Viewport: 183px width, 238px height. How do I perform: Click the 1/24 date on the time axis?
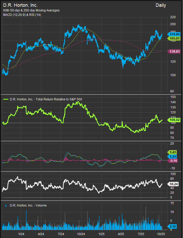click(21, 234)
